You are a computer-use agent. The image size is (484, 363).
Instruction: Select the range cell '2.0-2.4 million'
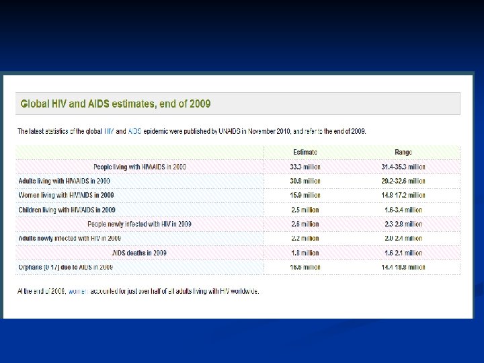[403, 238]
